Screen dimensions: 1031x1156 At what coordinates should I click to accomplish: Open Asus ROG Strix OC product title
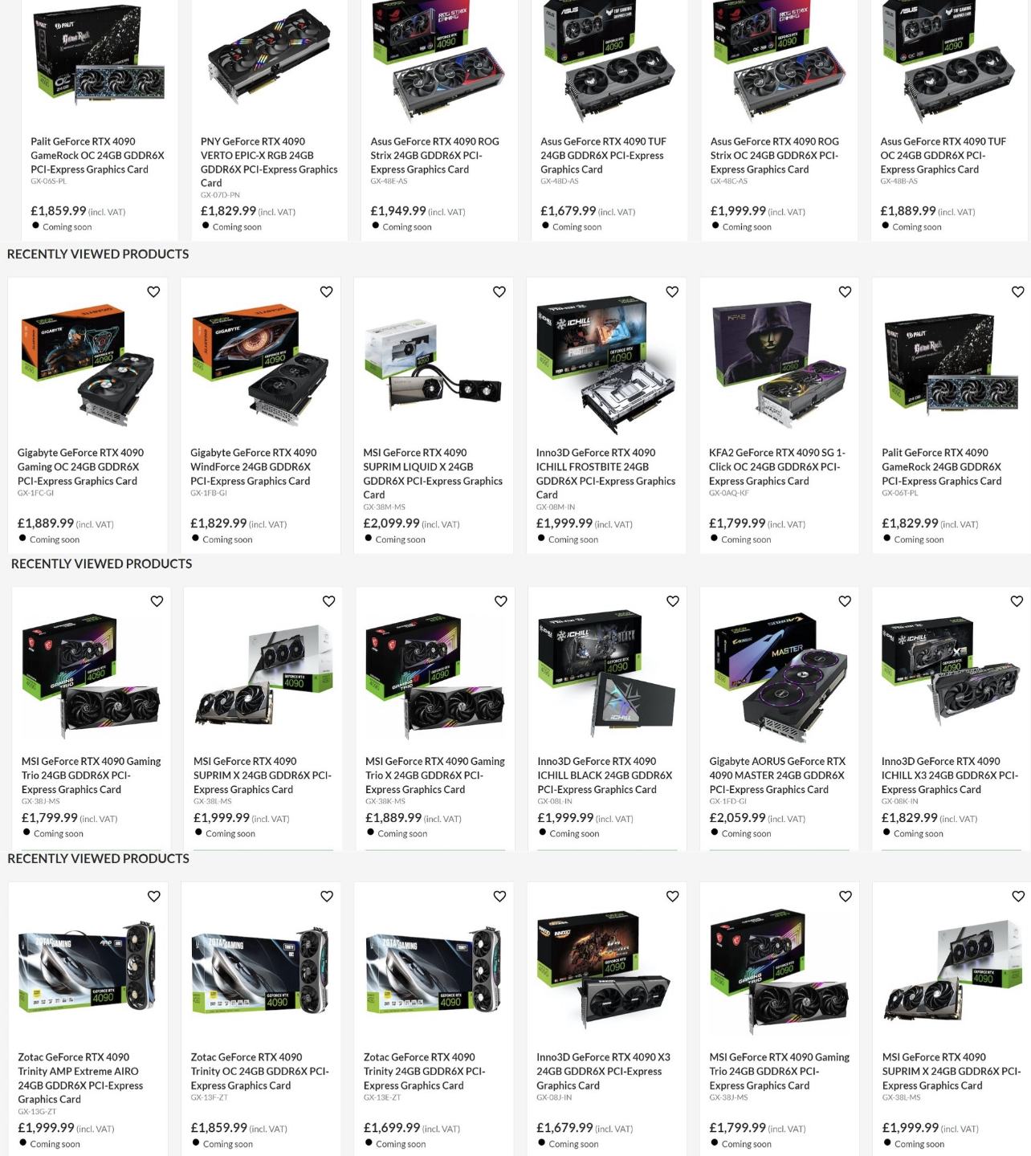(775, 156)
